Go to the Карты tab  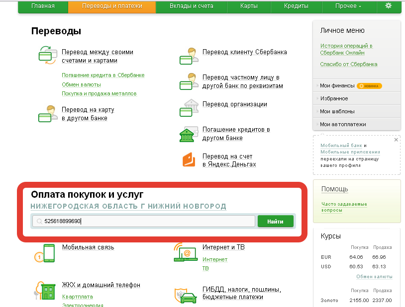tap(249, 6)
